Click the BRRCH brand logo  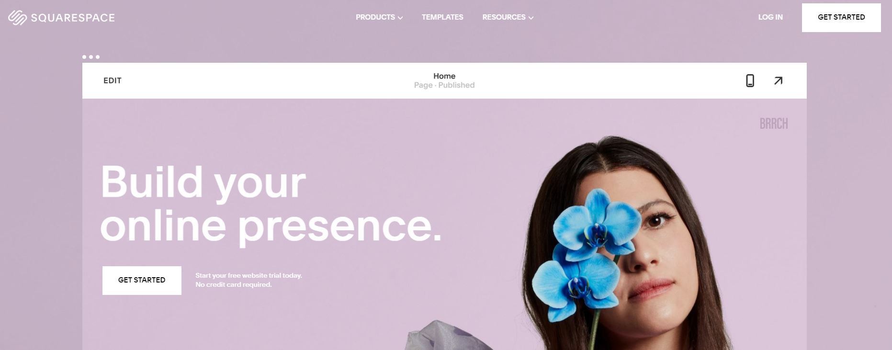click(774, 124)
